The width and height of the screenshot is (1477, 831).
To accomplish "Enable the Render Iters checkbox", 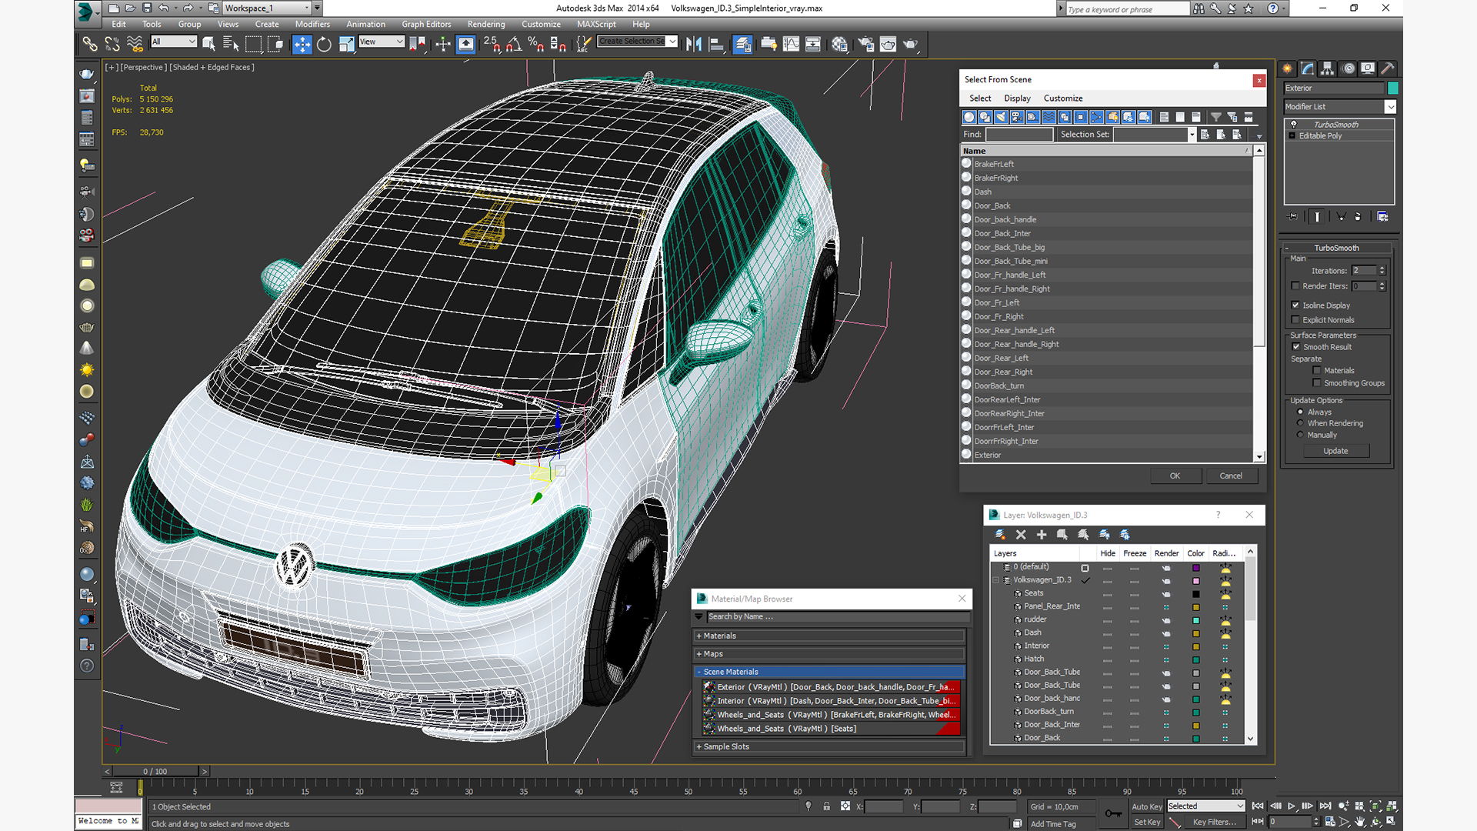I will point(1295,286).
